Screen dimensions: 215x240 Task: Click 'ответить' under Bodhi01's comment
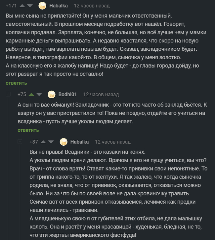(x=28, y=130)
